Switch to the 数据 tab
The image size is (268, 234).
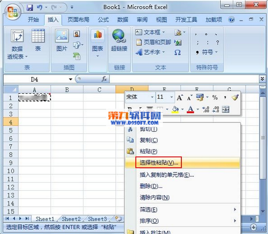pyautogui.click(x=123, y=20)
